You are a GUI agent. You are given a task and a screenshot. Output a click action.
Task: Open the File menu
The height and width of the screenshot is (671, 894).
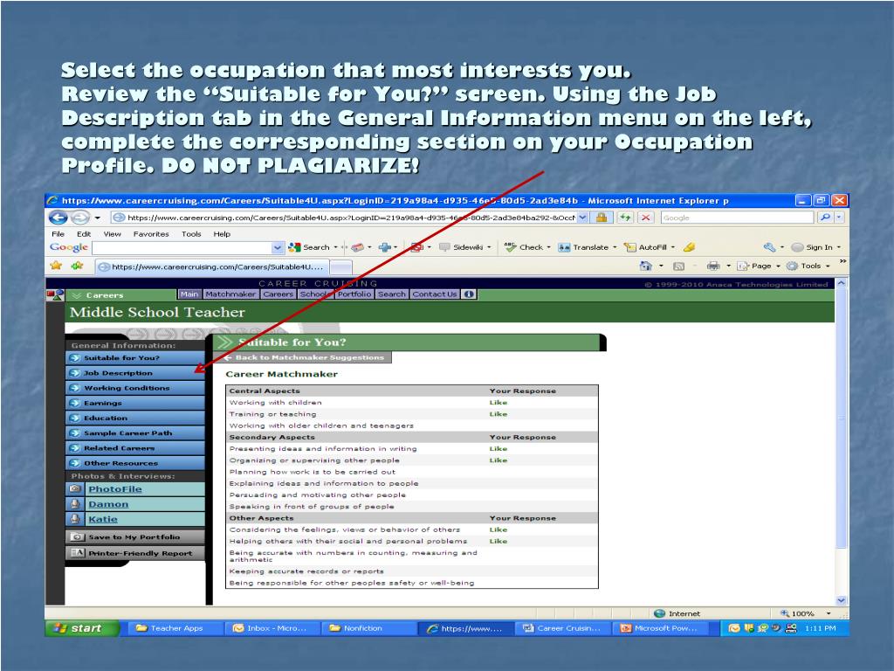pos(58,234)
